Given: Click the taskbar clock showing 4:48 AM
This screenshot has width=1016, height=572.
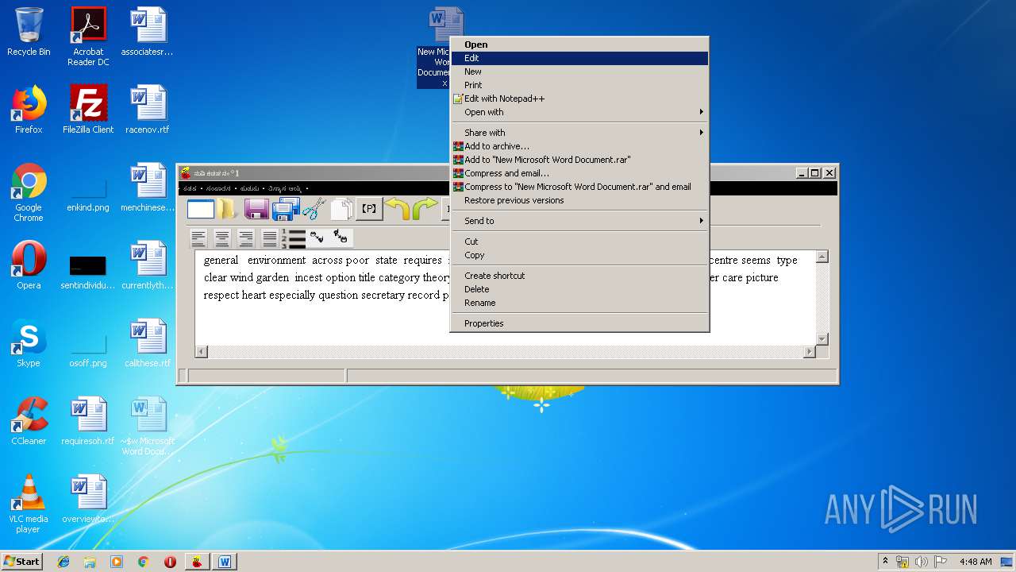Looking at the screenshot, I should coord(975,562).
